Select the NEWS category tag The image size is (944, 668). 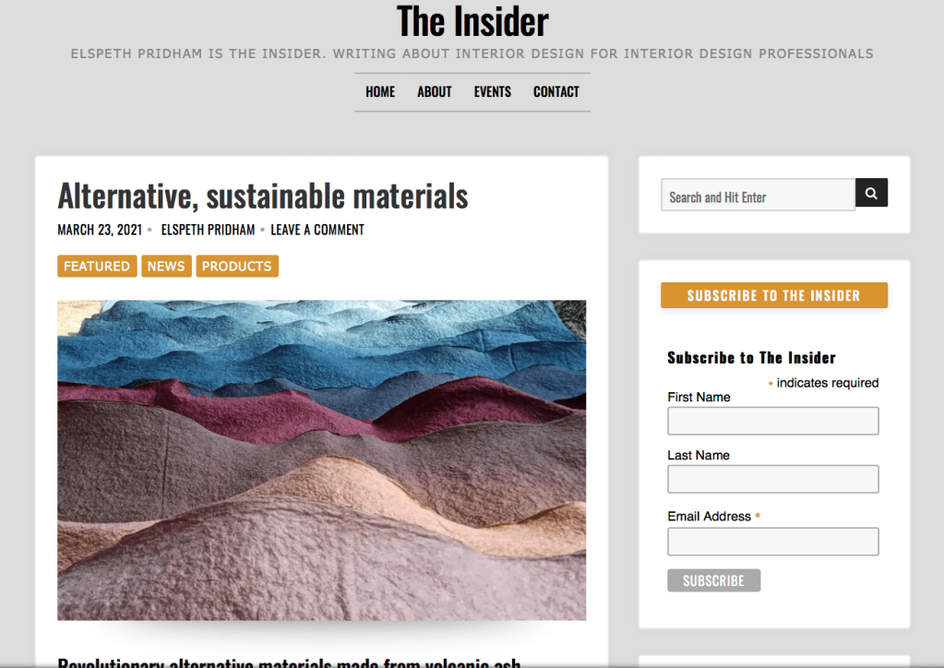[166, 266]
